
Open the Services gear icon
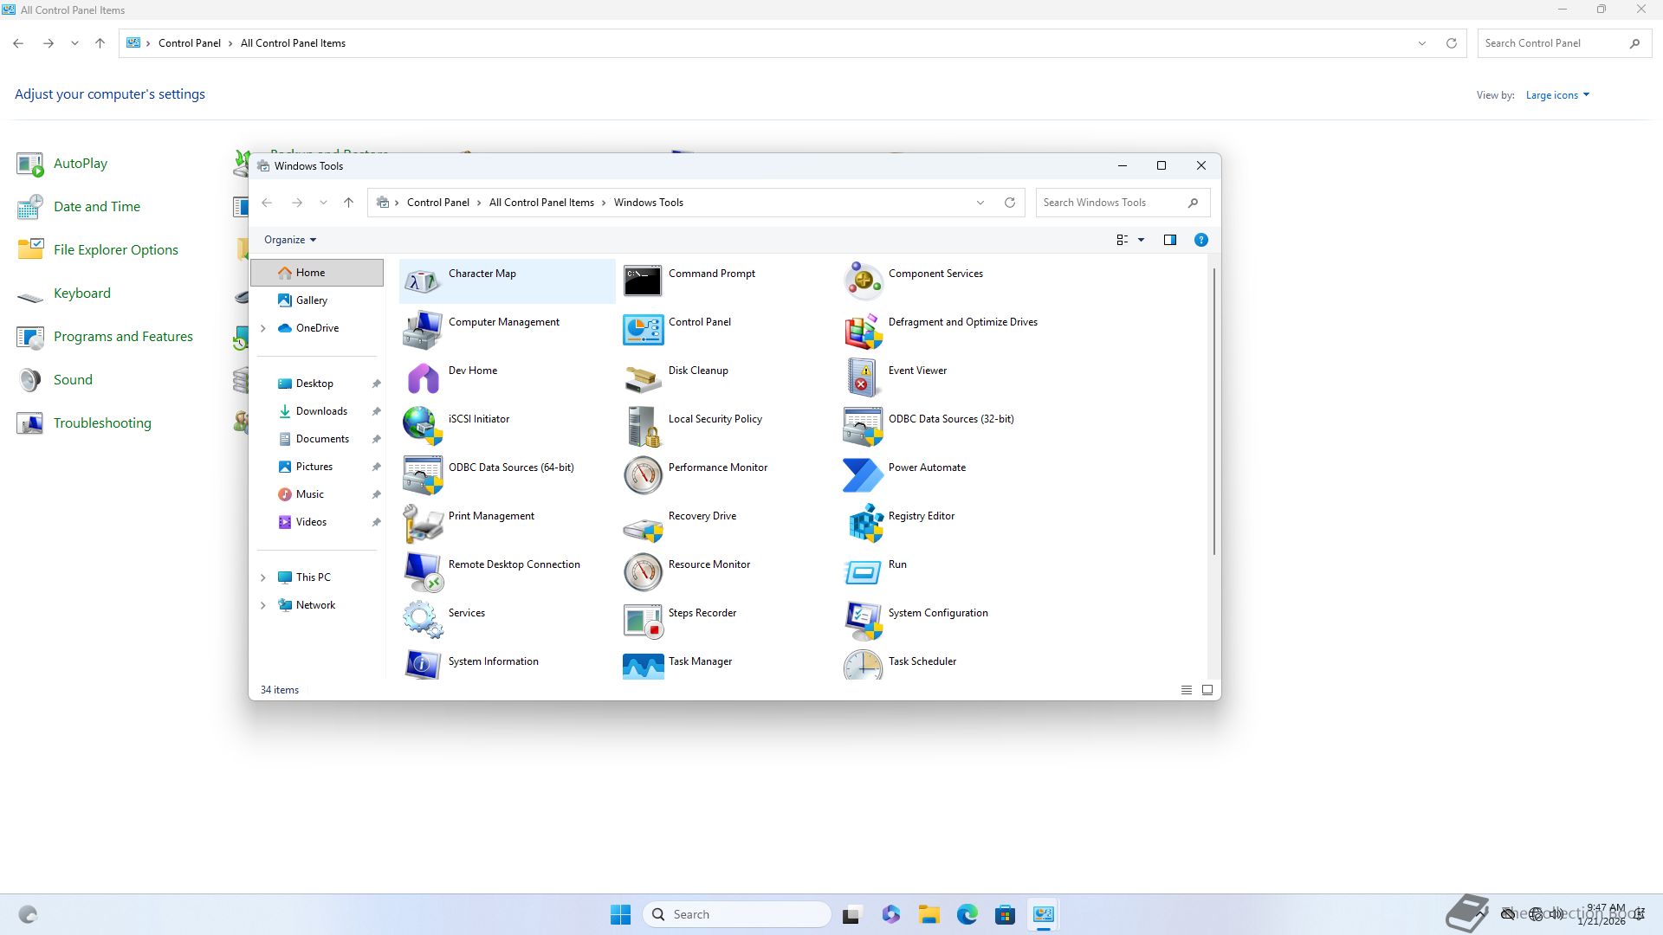(423, 619)
